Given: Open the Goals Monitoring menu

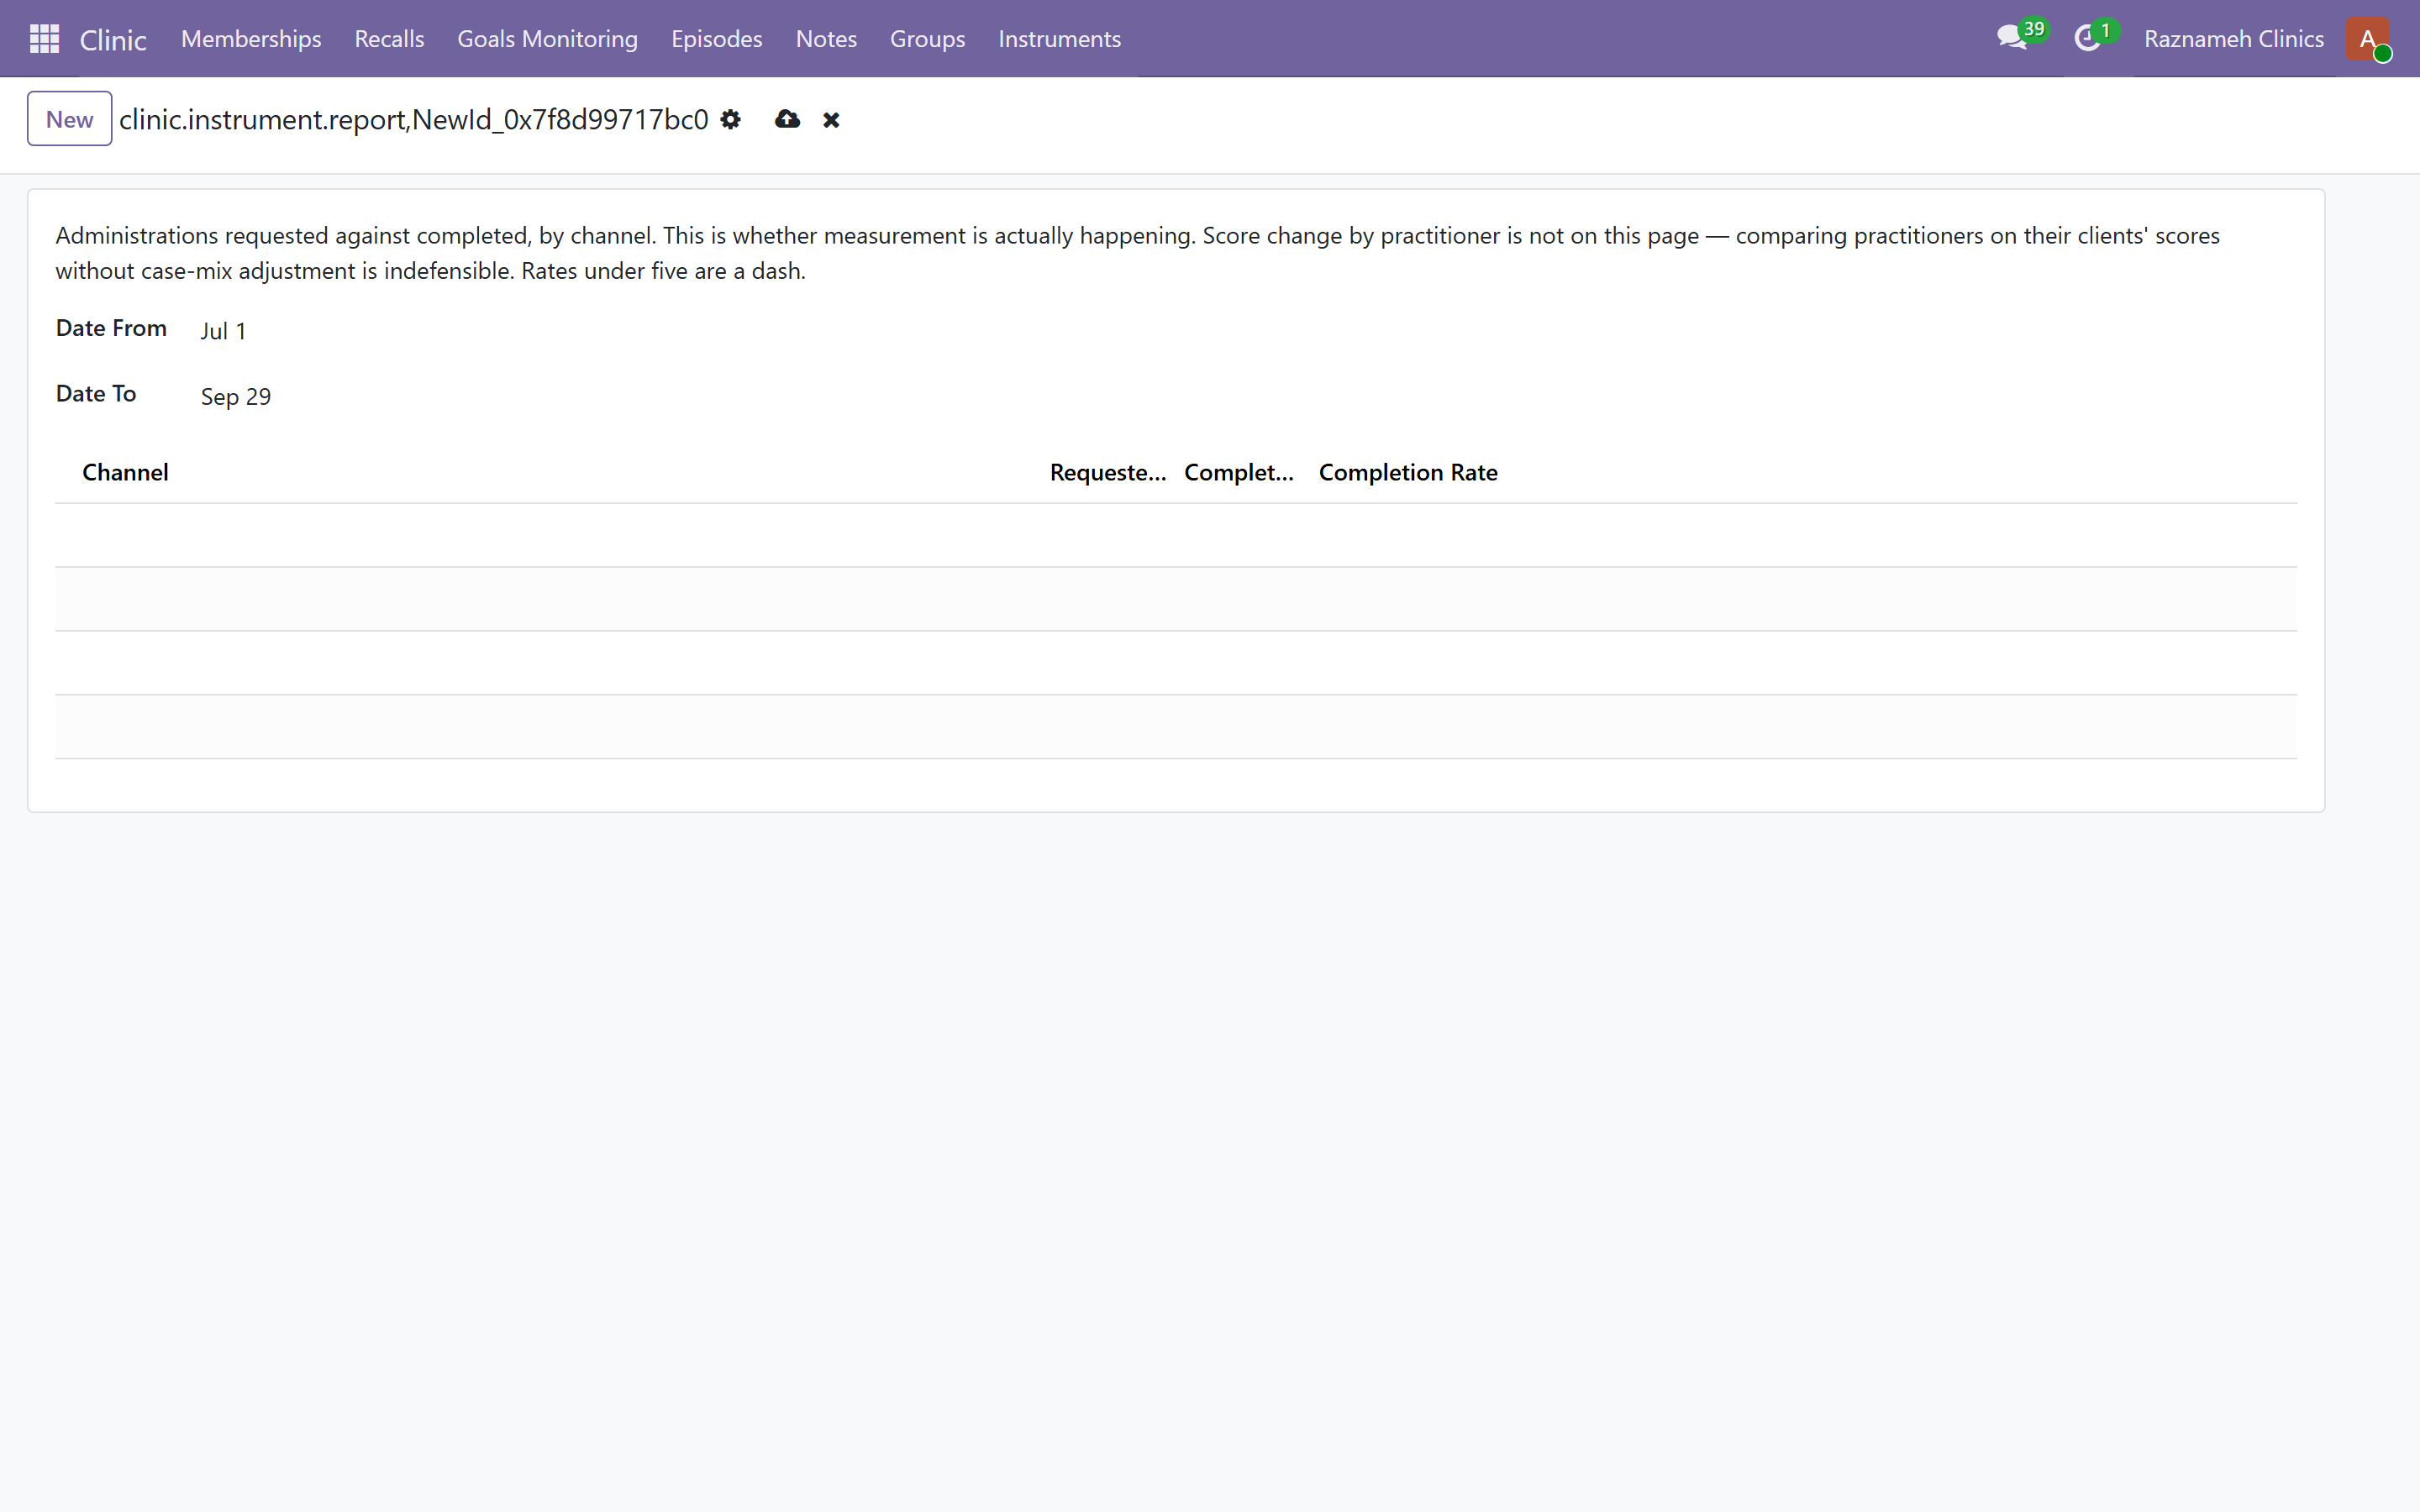Looking at the screenshot, I should point(547,39).
